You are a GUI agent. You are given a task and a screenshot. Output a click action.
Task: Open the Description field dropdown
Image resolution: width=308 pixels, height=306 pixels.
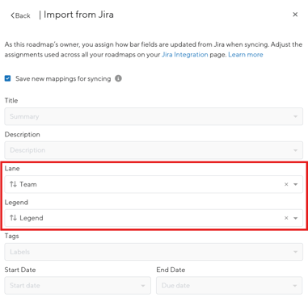point(154,150)
